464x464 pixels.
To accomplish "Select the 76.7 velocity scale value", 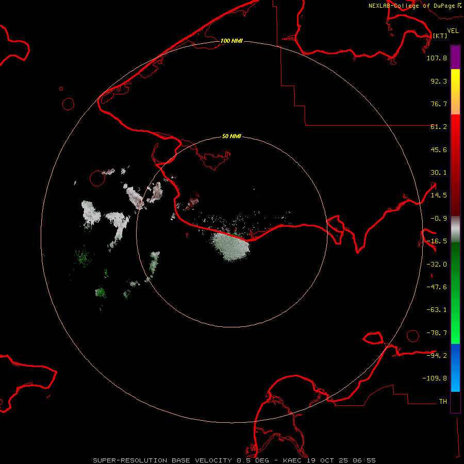I will point(439,104).
